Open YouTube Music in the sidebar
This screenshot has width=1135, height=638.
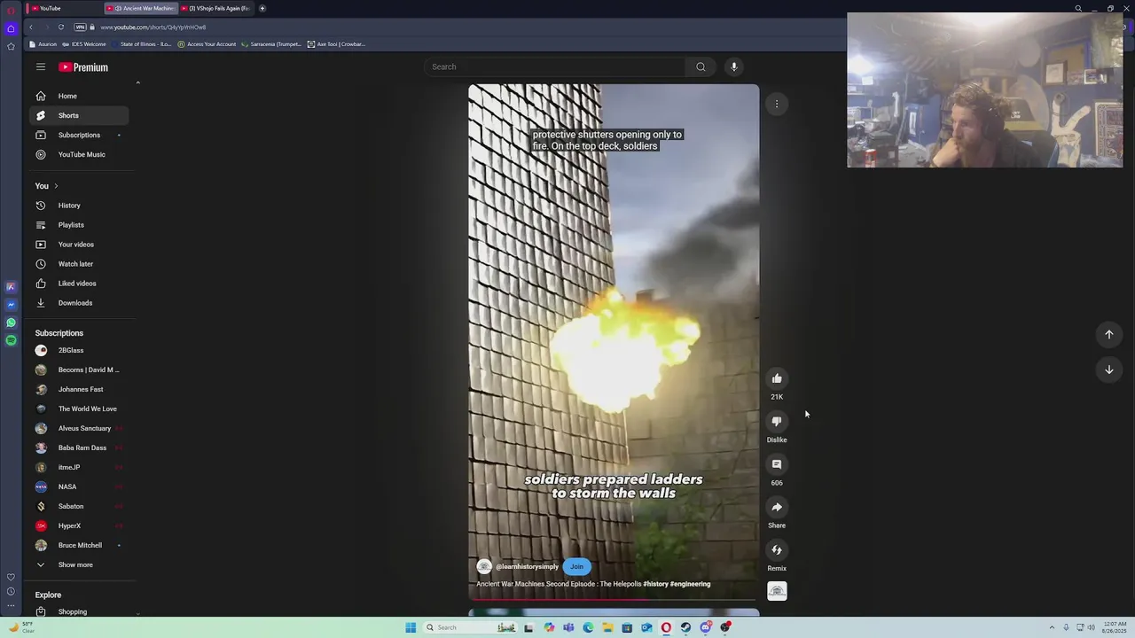tap(79, 154)
